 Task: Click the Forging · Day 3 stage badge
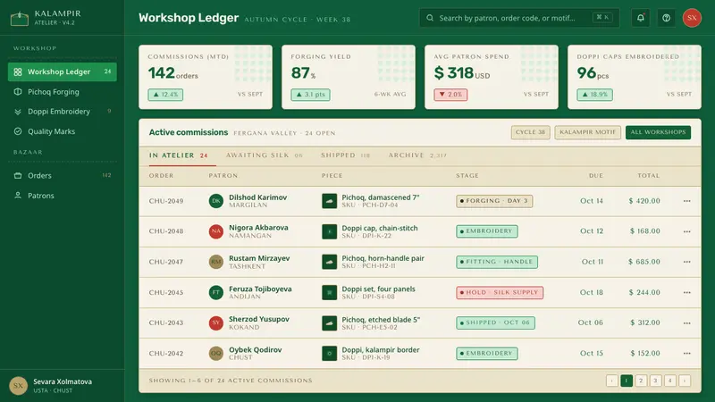point(494,201)
